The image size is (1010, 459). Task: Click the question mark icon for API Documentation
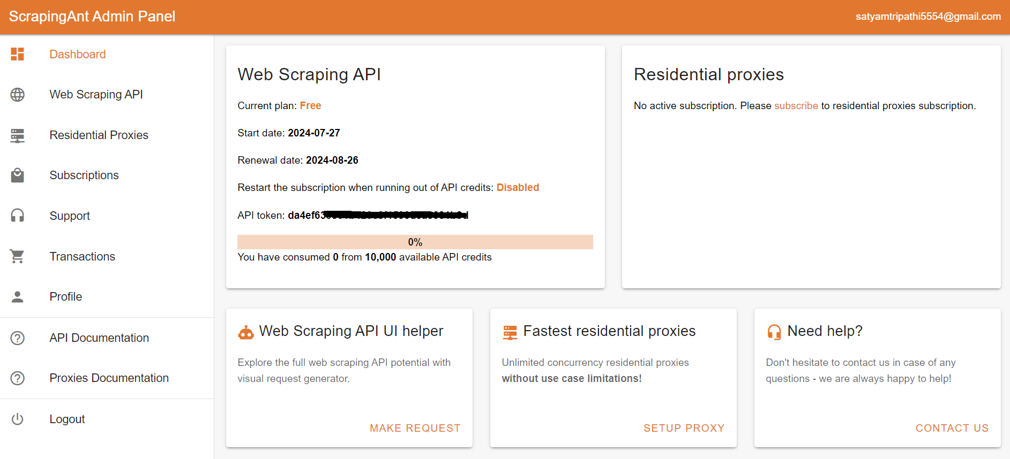(17, 338)
